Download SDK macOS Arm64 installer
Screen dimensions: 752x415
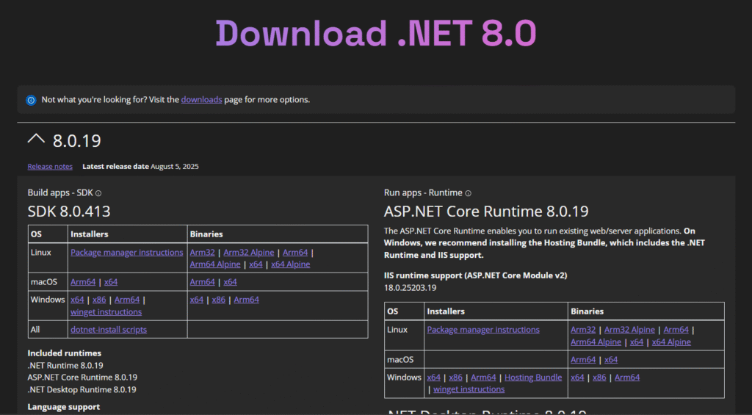(x=83, y=282)
